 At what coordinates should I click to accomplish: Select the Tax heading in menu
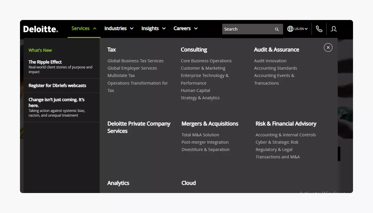(x=112, y=50)
